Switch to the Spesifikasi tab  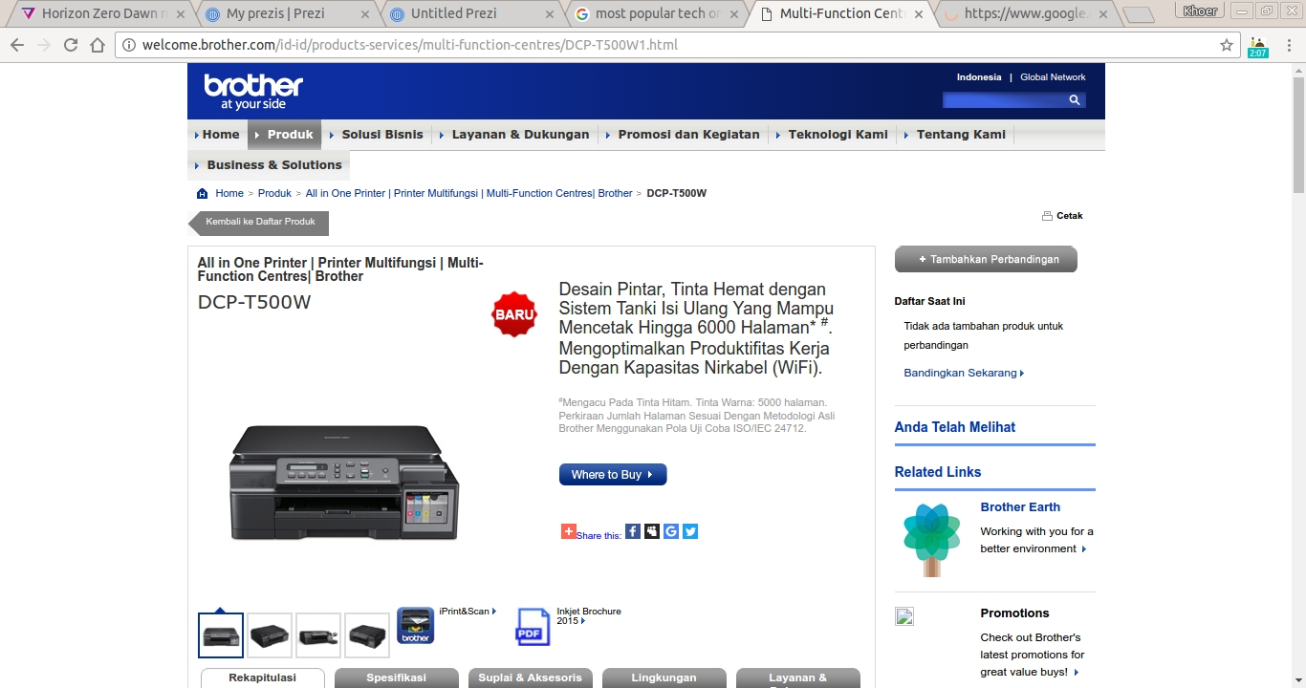[396, 677]
